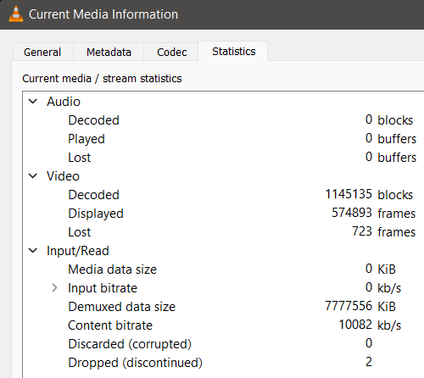Switch to the General tab
Image resolution: width=424 pixels, height=378 pixels.
click(x=42, y=52)
